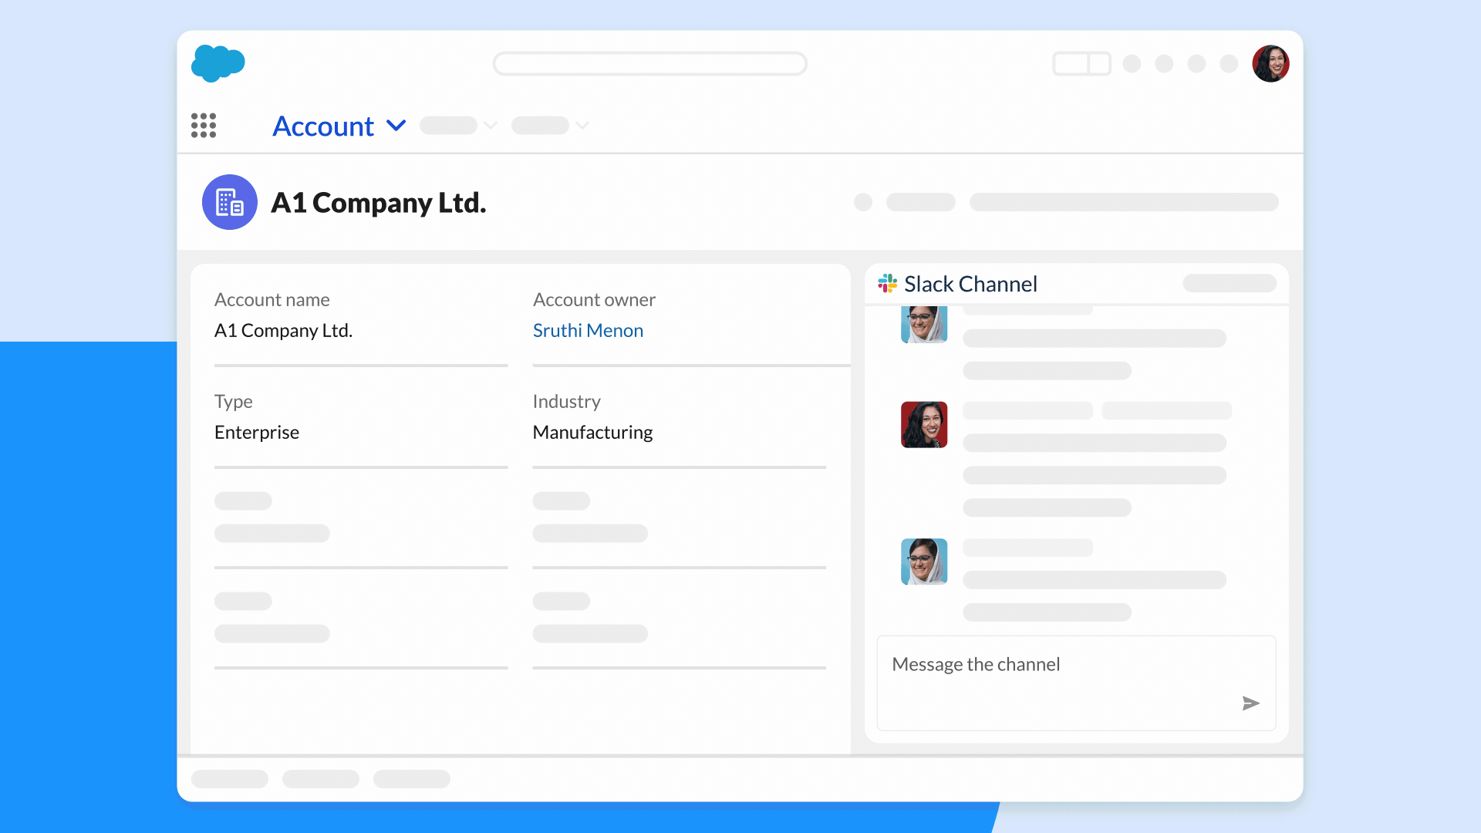Click the Type field label

[x=233, y=401]
